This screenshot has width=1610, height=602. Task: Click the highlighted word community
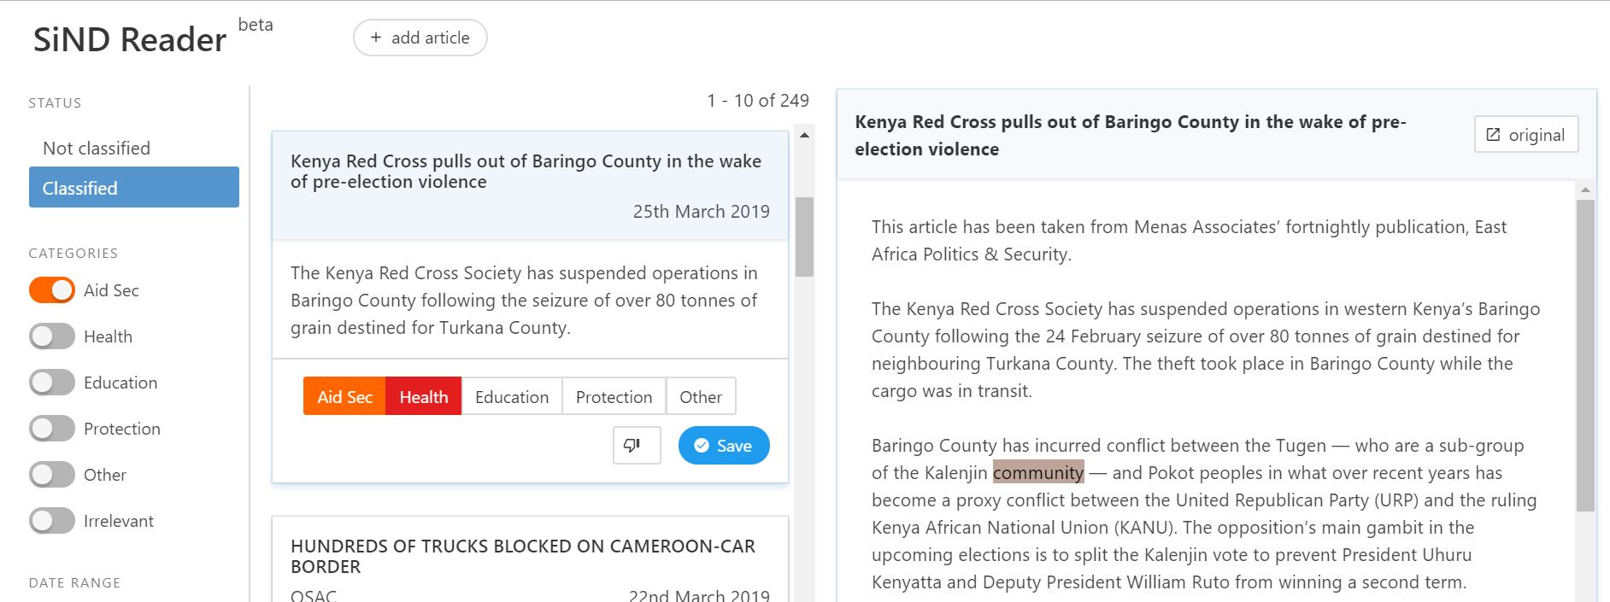pyautogui.click(x=1038, y=472)
